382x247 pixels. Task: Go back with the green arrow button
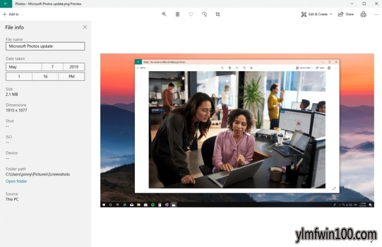click(6, 4)
